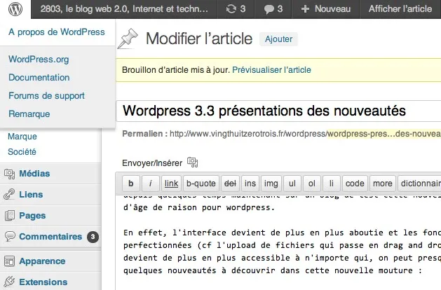Insert image with img button
The image size is (441, 290).
[271, 184]
